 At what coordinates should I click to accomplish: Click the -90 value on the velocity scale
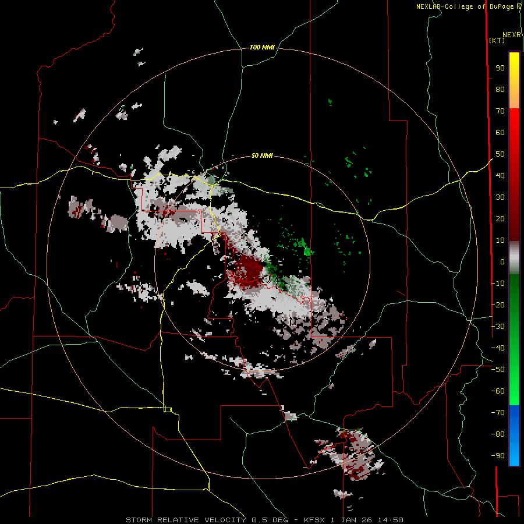coord(498,455)
